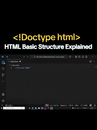Open the Search view in activity bar

coord(3,68)
